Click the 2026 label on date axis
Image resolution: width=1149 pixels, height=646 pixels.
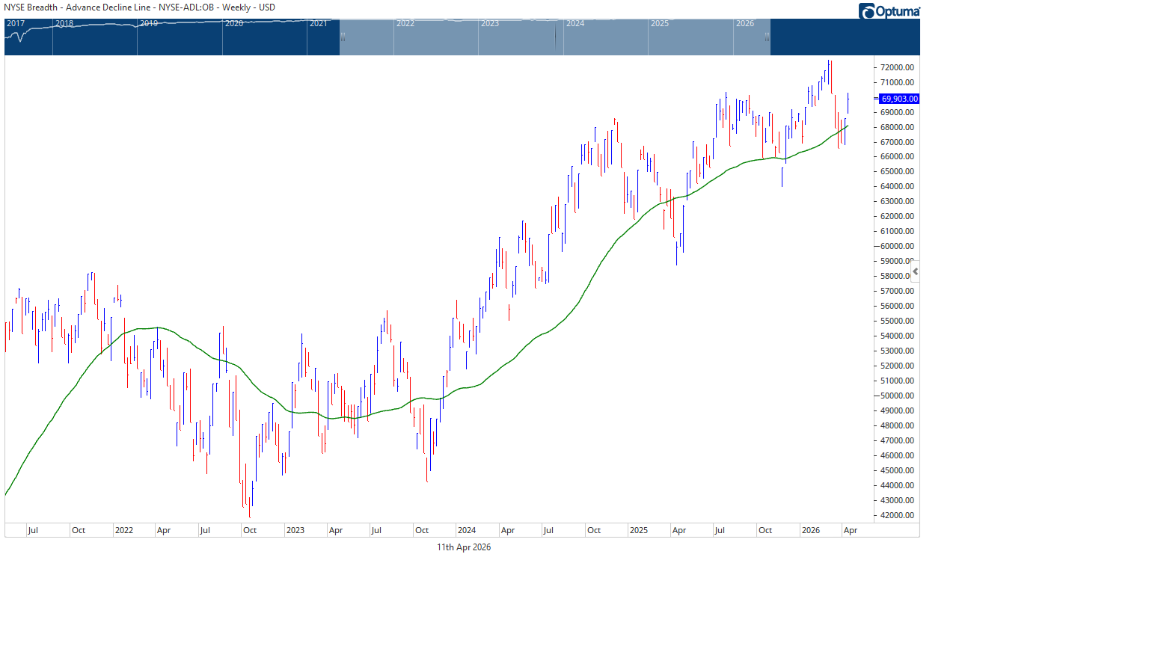(811, 530)
